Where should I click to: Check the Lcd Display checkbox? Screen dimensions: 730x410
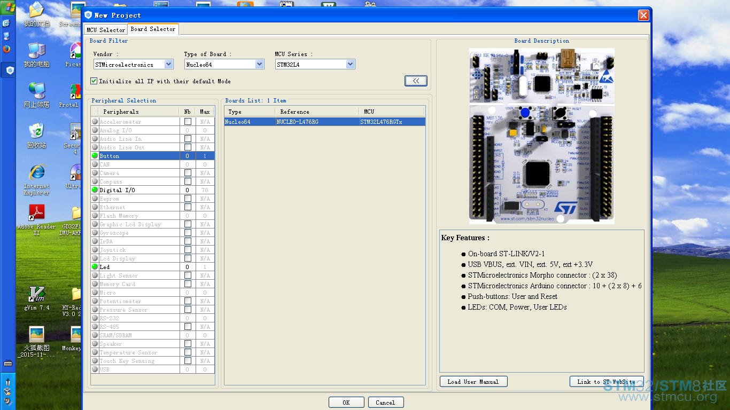(x=188, y=258)
